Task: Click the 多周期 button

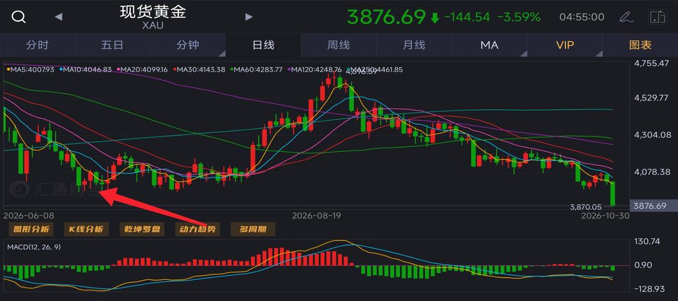Action: click(253, 229)
